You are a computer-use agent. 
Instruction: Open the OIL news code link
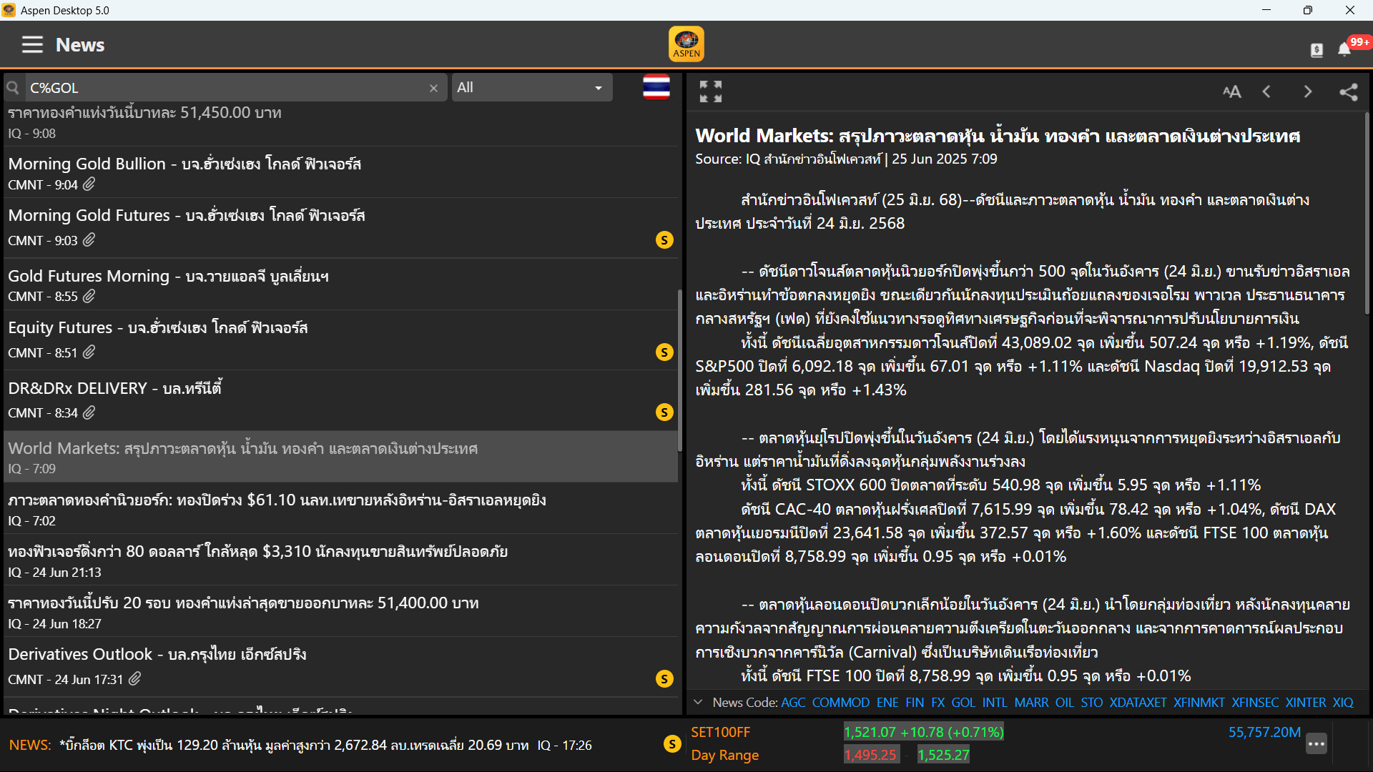[1065, 703]
